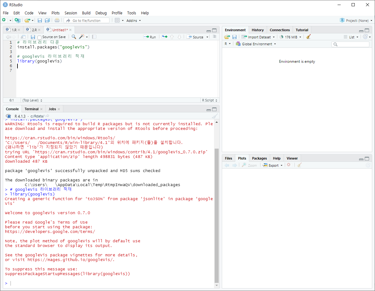Click the save icon in the source editor toolbar
Image resolution: width=375 pixels, height=291 pixels.
click(33, 37)
